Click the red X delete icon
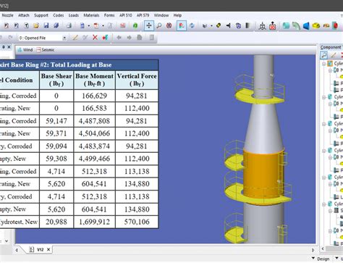The width and height of the screenshot is (343, 263). [96, 38]
